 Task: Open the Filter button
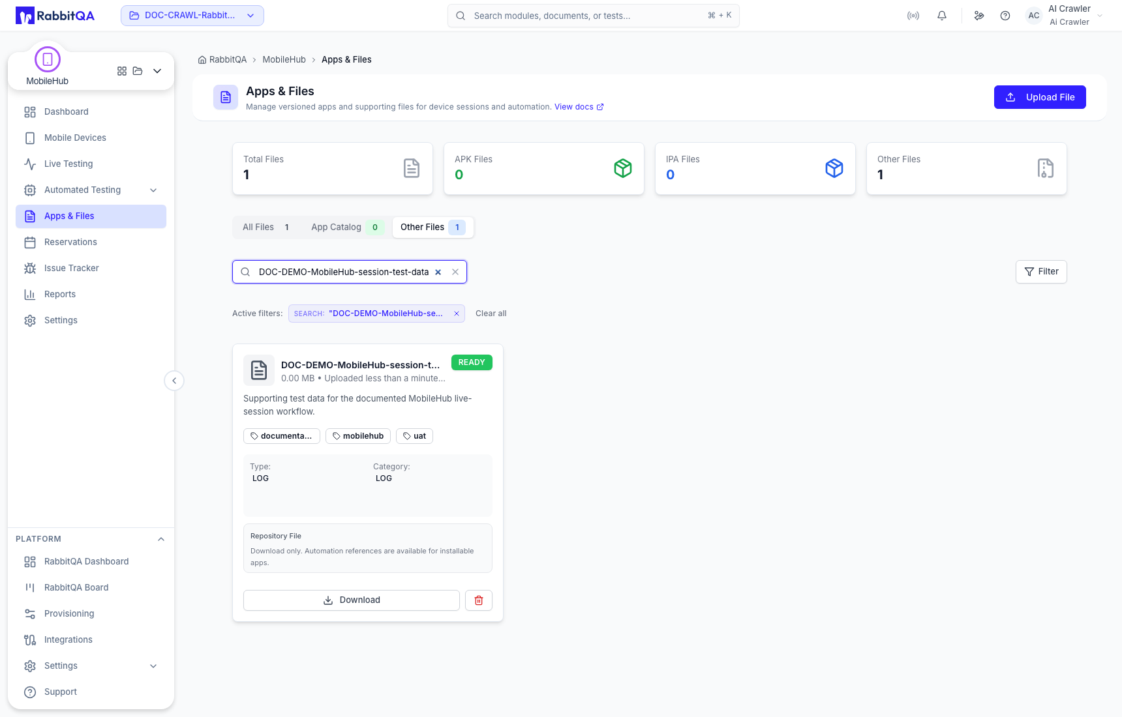[x=1041, y=272]
